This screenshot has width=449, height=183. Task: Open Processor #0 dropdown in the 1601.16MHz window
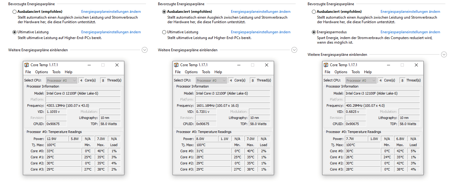(x=211, y=80)
